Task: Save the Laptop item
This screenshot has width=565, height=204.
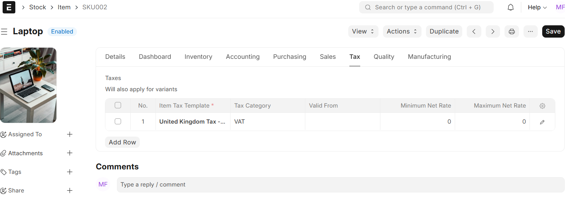Action: 553,32
